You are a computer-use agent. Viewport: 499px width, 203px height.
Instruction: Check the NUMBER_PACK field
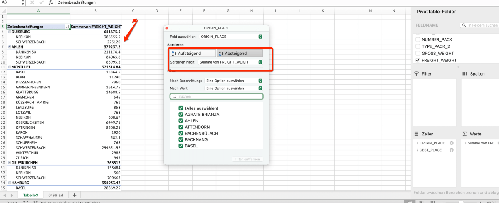pyautogui.click(x=417, y=39)
